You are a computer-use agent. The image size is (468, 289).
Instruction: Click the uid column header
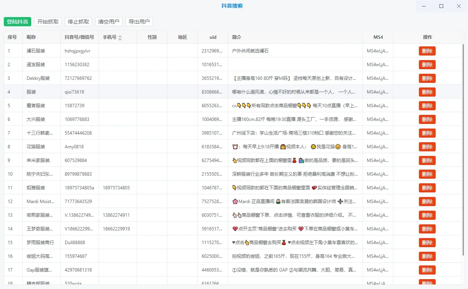(213, 37)
